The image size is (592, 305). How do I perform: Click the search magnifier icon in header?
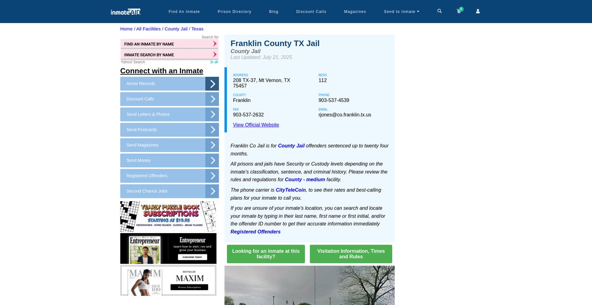[x=440, y=11]
